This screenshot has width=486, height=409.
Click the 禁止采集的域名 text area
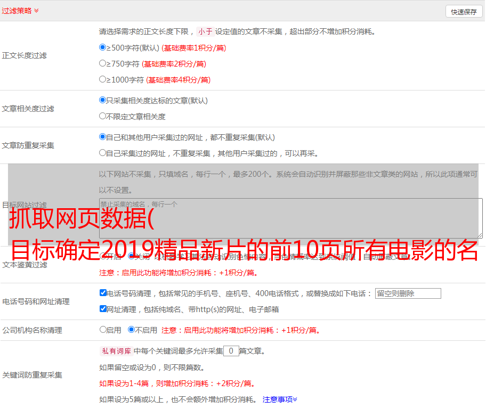290,218
